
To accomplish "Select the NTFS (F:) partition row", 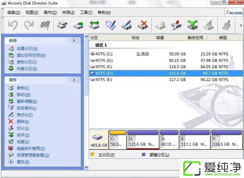I will coord(166,67).
